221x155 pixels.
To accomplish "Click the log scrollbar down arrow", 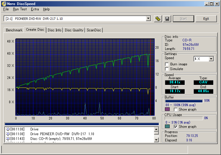I will pyautogui.click(x=156, y=140).
